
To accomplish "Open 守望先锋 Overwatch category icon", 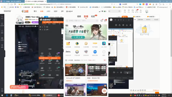I will pyautogui.click(x=77, y=53).
